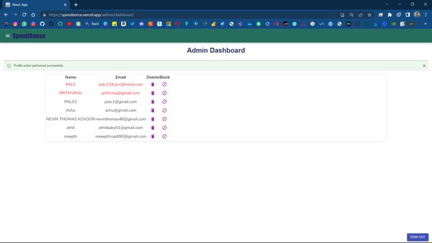Open the WhatsApp bookmark
432x243 pixels.
pyautogui.click(x=24, y=24)
